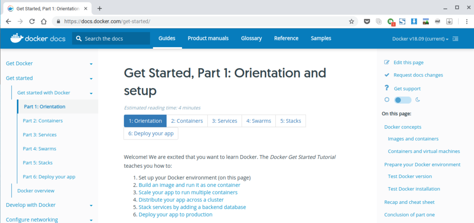Bookmark this page with the star icon
The width and height of the screenshot is (474, 223).
pyautogui.click(x=351, y=21)
